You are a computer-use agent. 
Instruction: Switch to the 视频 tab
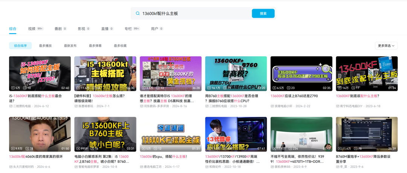(x=35, y=29)
